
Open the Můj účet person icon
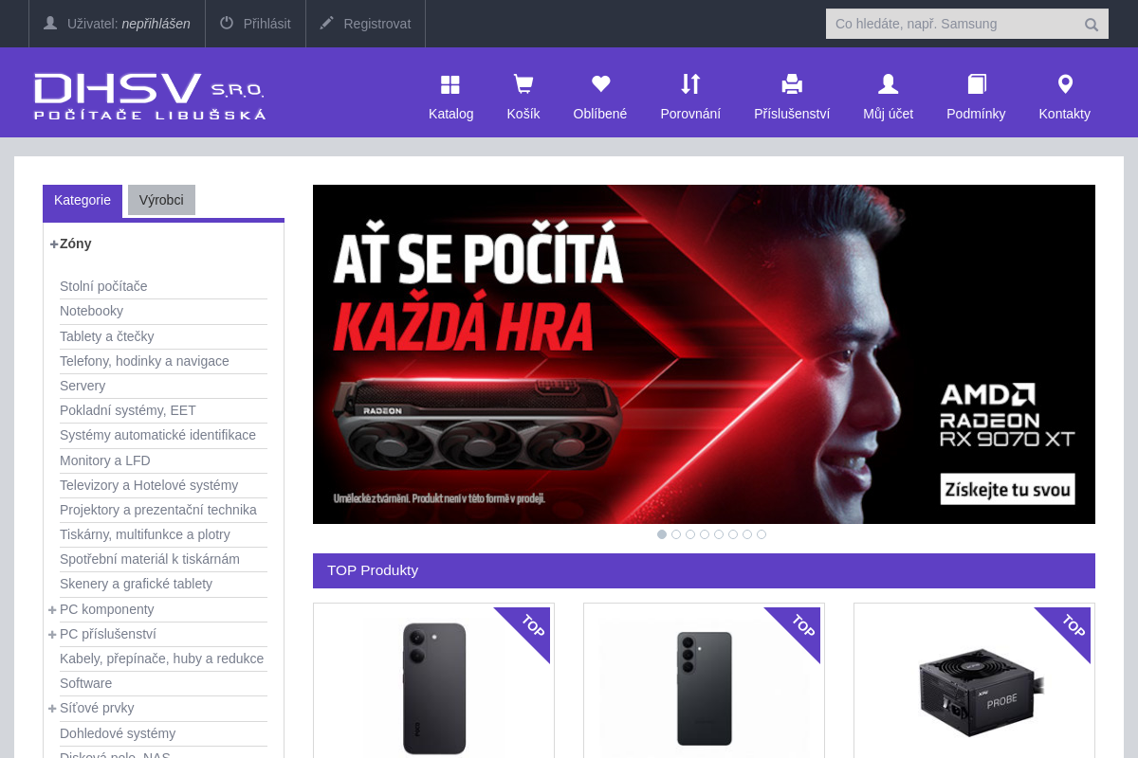(888, 84)
